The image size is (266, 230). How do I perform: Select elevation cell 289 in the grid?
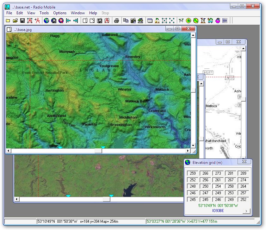243,173
